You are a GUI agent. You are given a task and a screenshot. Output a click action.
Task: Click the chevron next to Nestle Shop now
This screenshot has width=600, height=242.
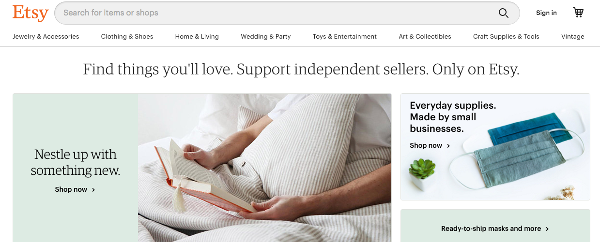pos(93,190)
